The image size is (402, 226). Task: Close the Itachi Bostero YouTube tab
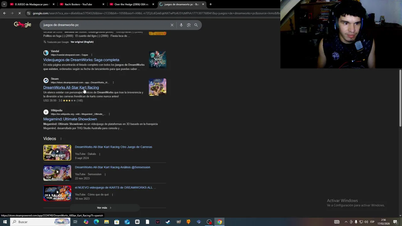[103, 4]
